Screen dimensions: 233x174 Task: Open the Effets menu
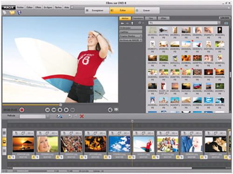click(x=38, y=7)
